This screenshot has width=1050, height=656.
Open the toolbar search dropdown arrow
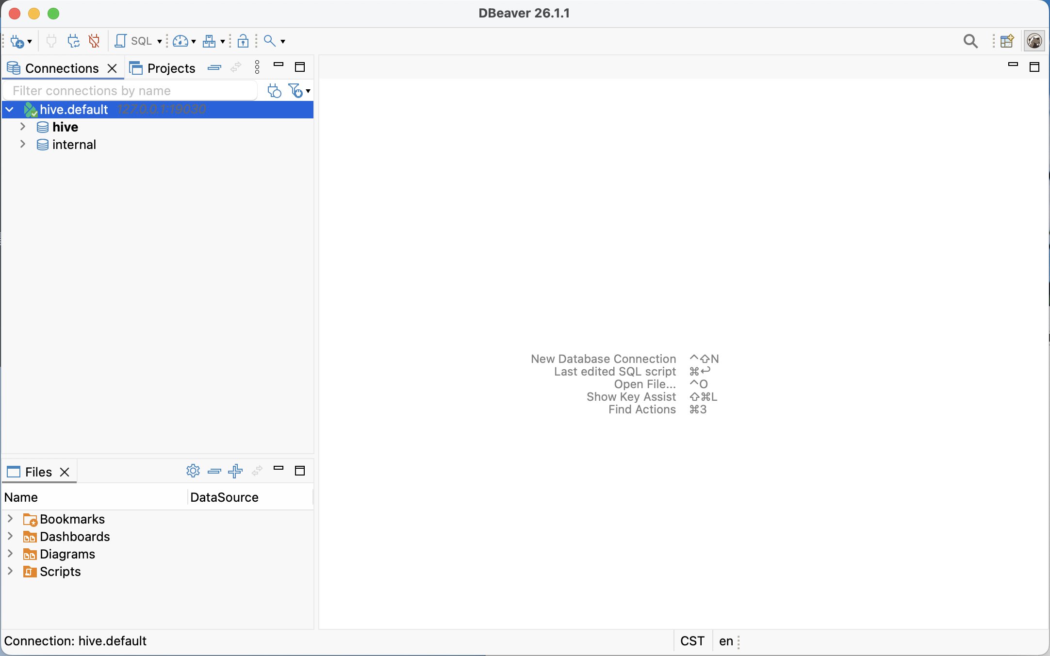point(283,42)
